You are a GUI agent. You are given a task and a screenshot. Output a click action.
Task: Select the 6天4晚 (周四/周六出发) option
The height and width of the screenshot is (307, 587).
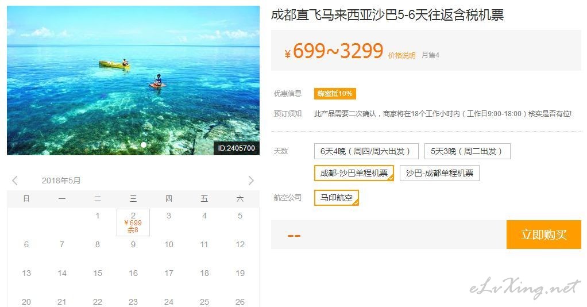pyautogui.click(x=366, y=151)
